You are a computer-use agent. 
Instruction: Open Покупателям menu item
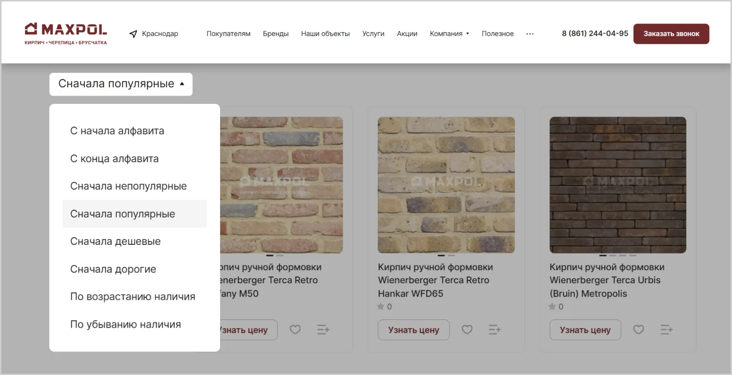coord(228,34)
